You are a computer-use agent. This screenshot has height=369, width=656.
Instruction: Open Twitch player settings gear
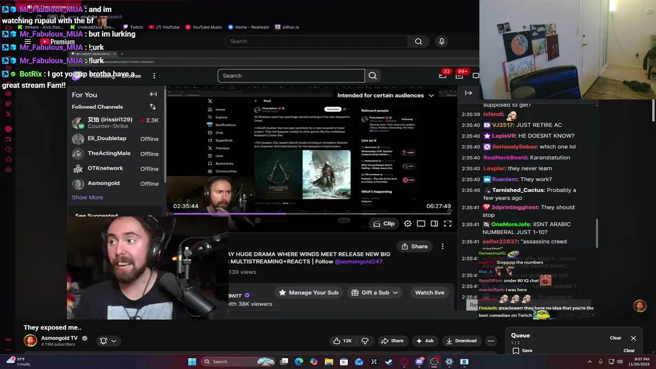407,224
